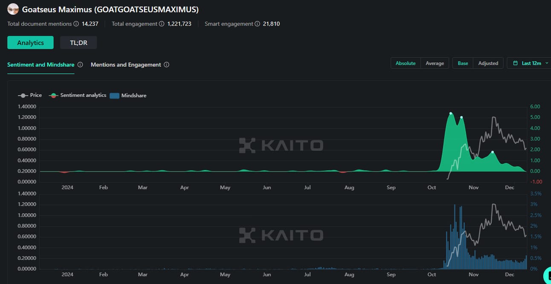Screen dimensions: 551x284
Task: Open info icon next to Smart engagement
Action: click(257, 24)
